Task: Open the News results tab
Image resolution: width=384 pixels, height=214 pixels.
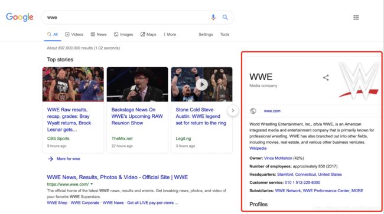Action: (x=99, y=34)
